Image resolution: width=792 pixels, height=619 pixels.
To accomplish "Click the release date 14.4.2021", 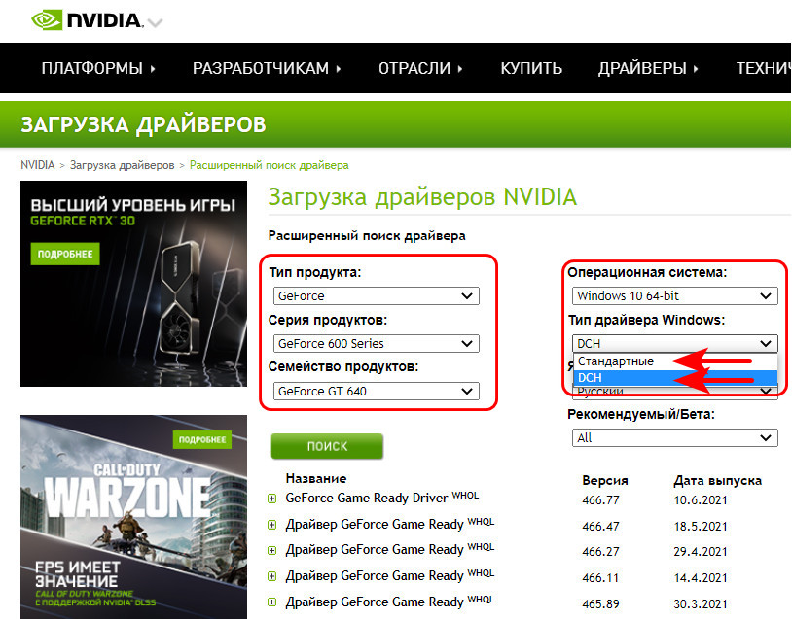I will point(701,577).
